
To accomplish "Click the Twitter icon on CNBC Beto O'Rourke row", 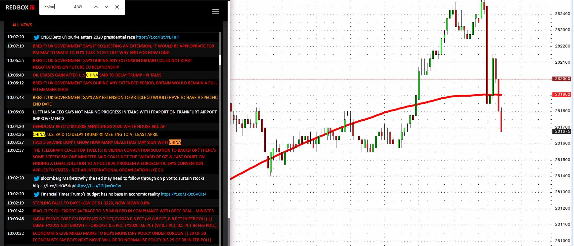I will (36, 38).
